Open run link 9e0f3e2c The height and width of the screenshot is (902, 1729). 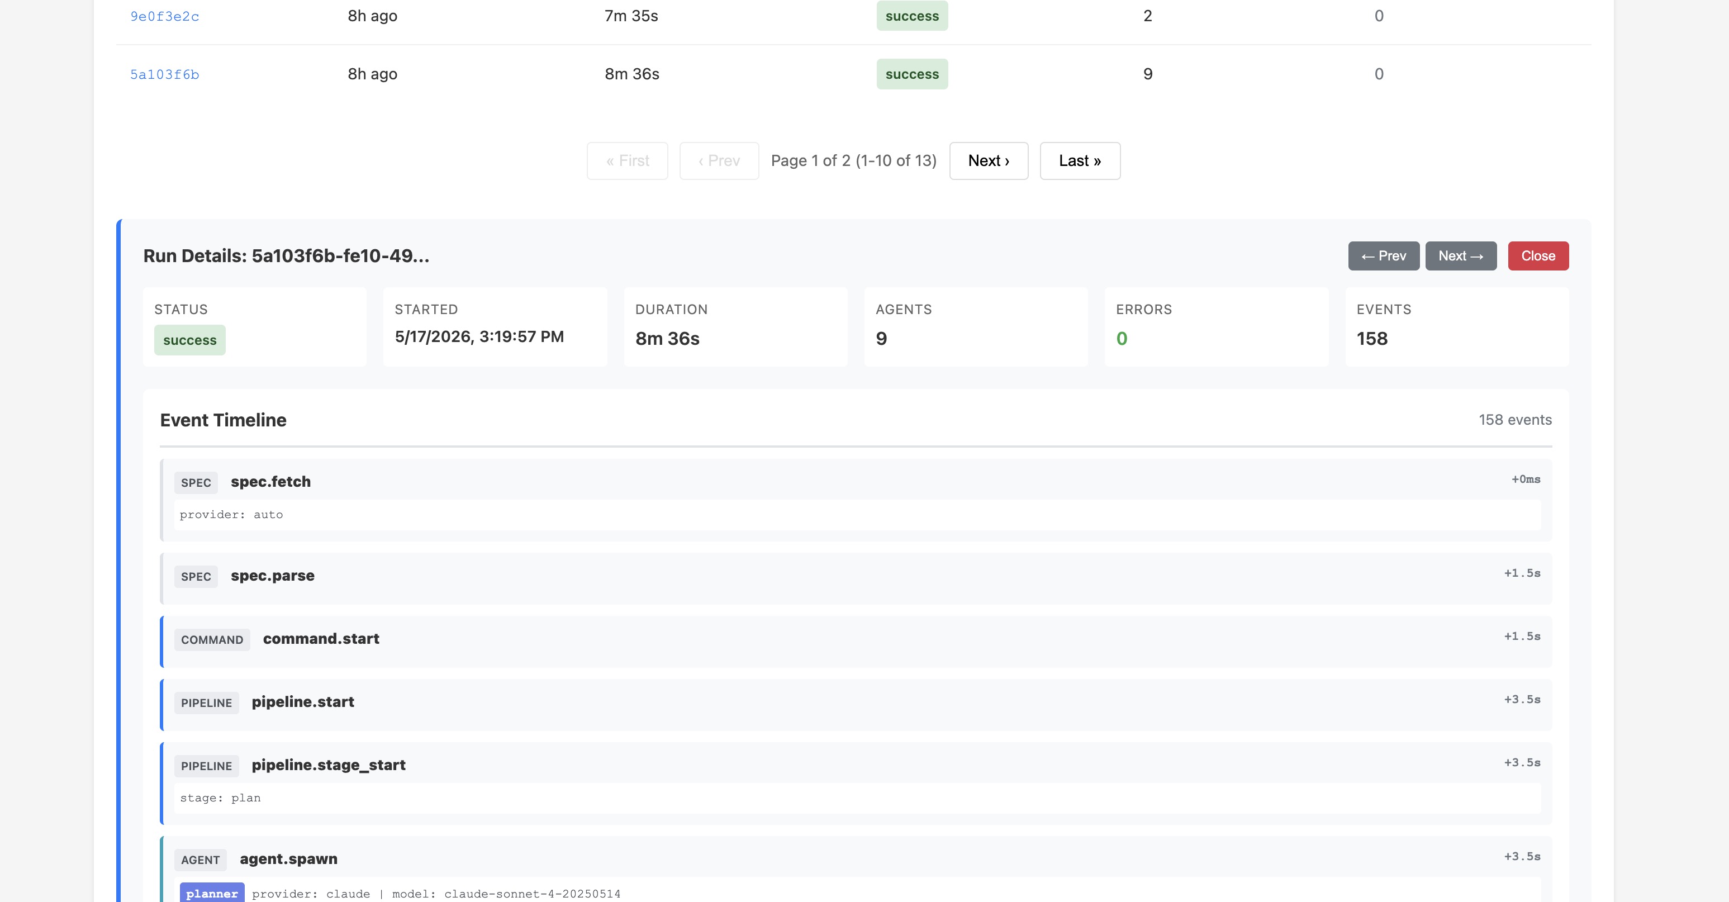coord(164,16)
